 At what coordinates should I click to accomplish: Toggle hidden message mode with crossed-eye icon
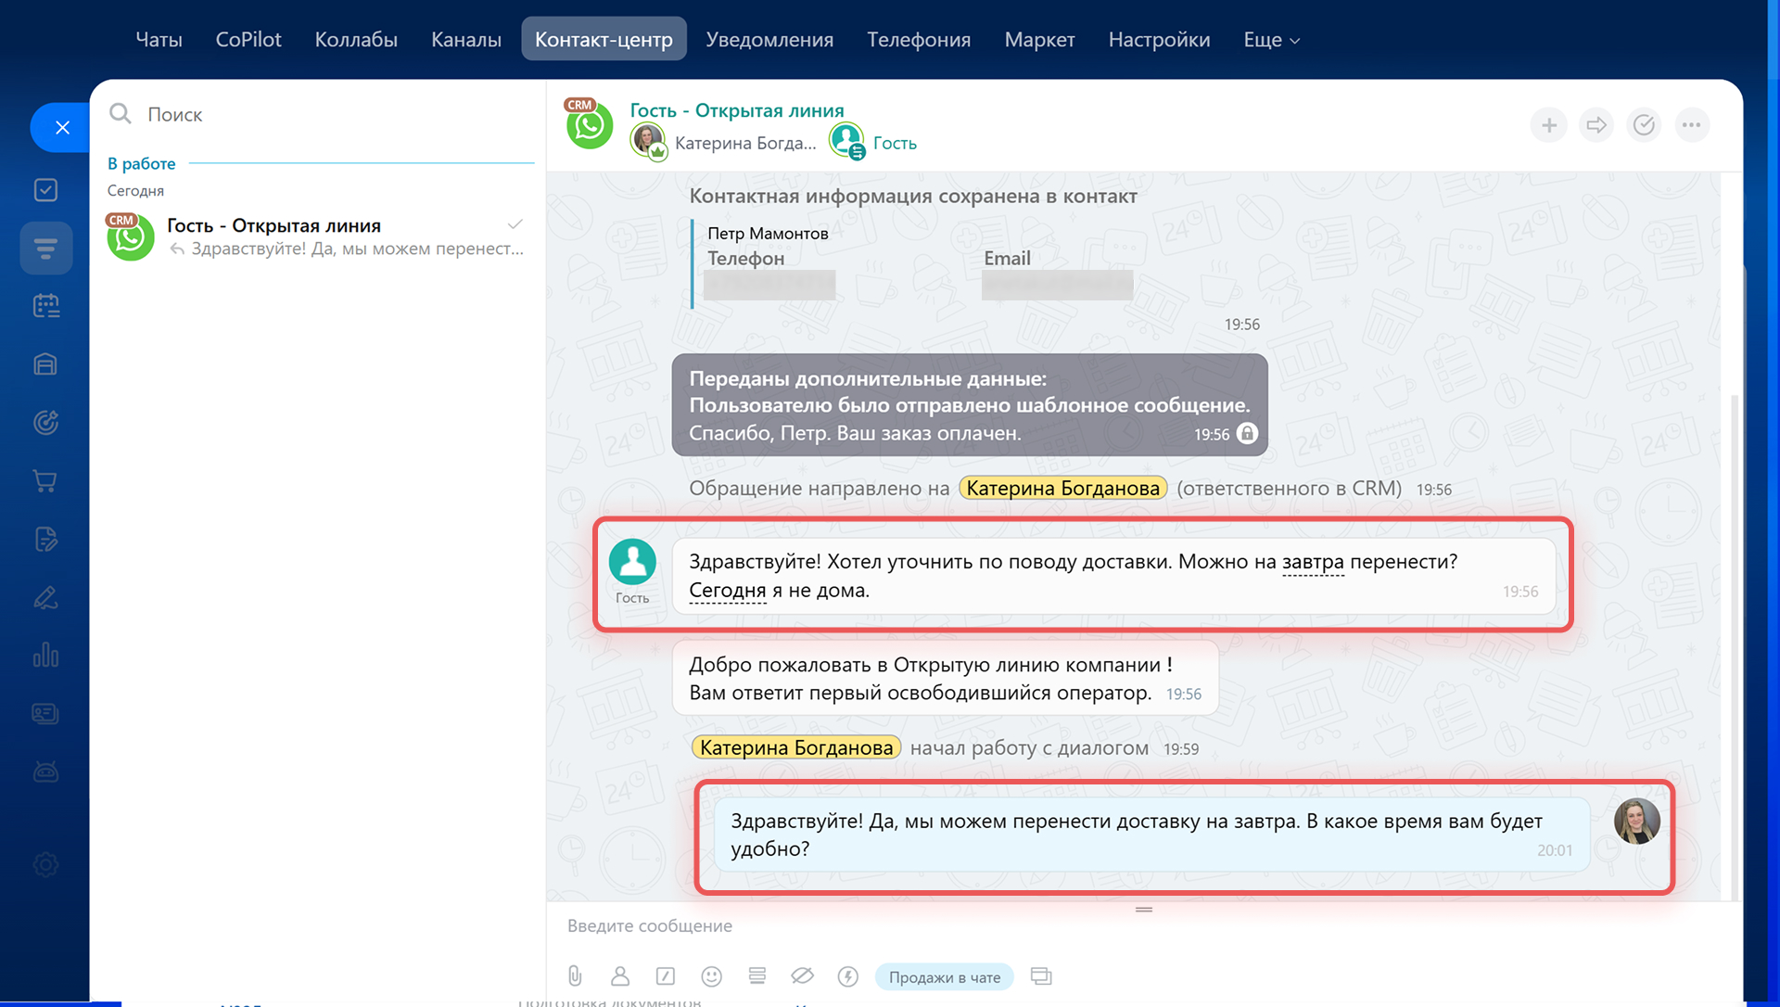point(802,976)
